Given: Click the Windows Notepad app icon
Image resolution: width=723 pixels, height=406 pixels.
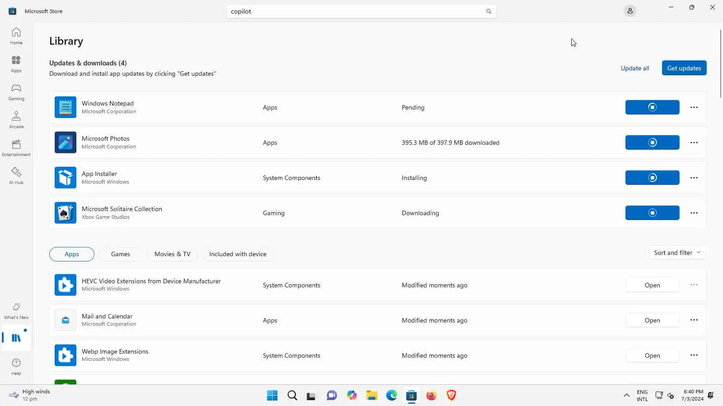Looking at the screenshot, I should (x=66, y=107).
